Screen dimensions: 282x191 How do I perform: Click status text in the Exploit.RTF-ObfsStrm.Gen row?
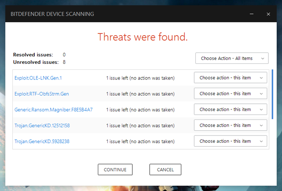tap(140, 94)
